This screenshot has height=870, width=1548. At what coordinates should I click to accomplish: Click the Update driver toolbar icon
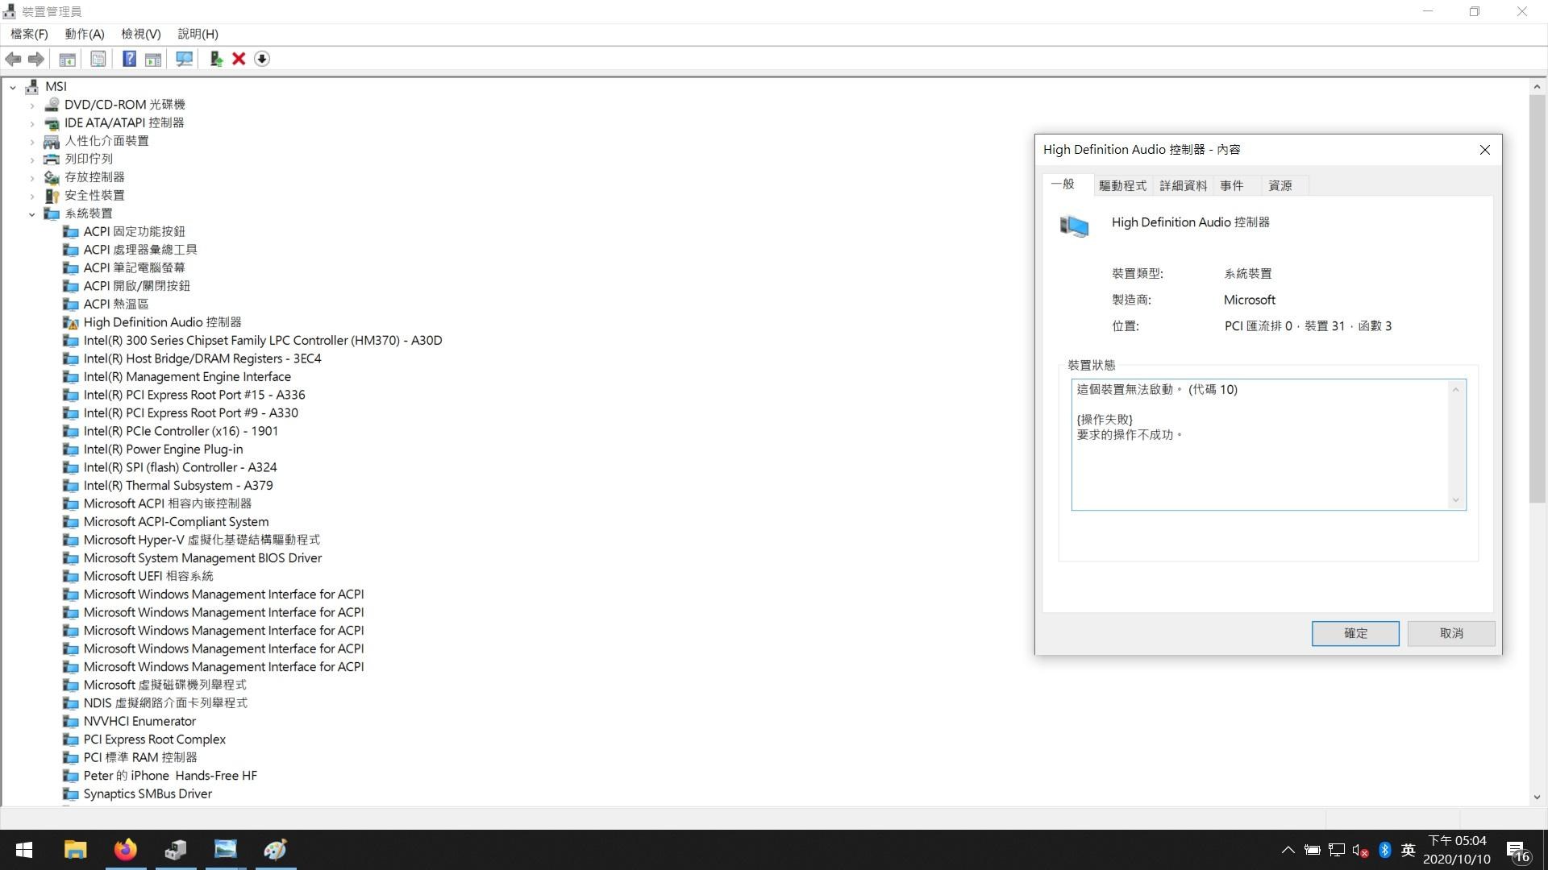pos(216,59)
